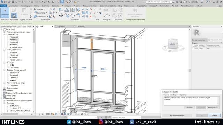Click the Save icon in quick access toolbar
The image size is (223, 125).
point(13,2)
